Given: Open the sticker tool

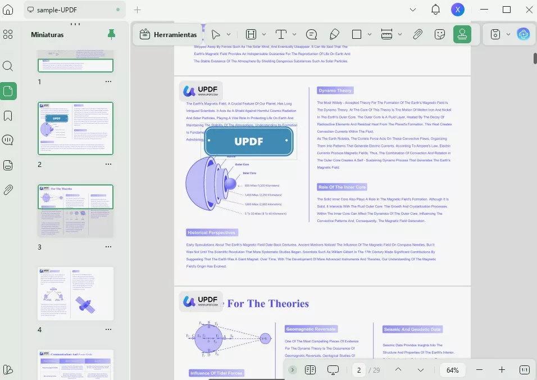Looking at the screenshot, I should point(440,34).
